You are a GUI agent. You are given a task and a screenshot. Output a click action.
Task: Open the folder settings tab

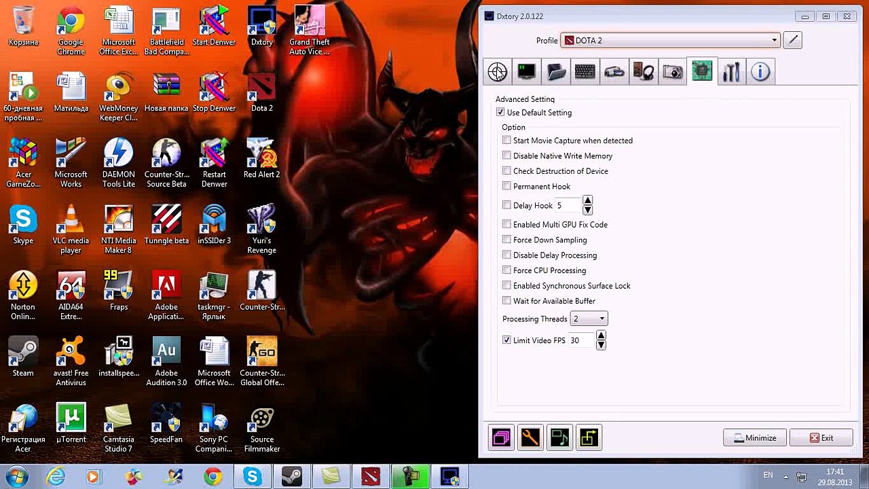tap(556, 72)
